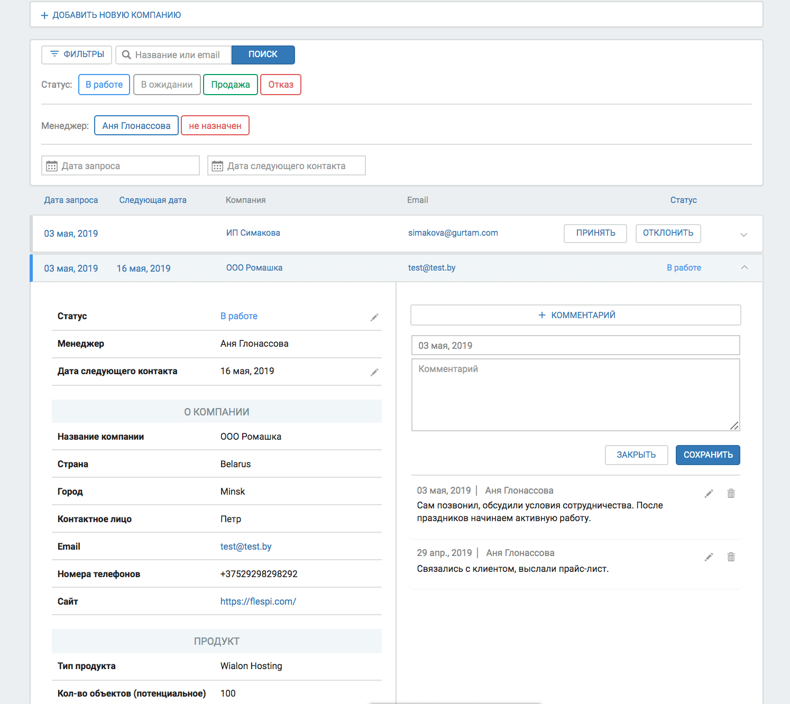The width and height of the screenshot is (790, 704).
Task: Click the pencil icon next to Статус
Action: [374, 317]
